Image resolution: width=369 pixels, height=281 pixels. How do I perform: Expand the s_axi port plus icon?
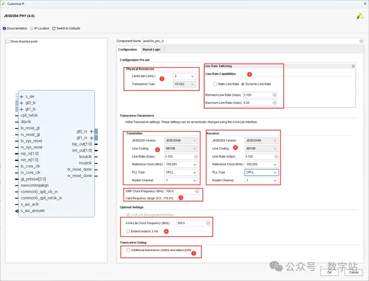(x=21, y=96)
